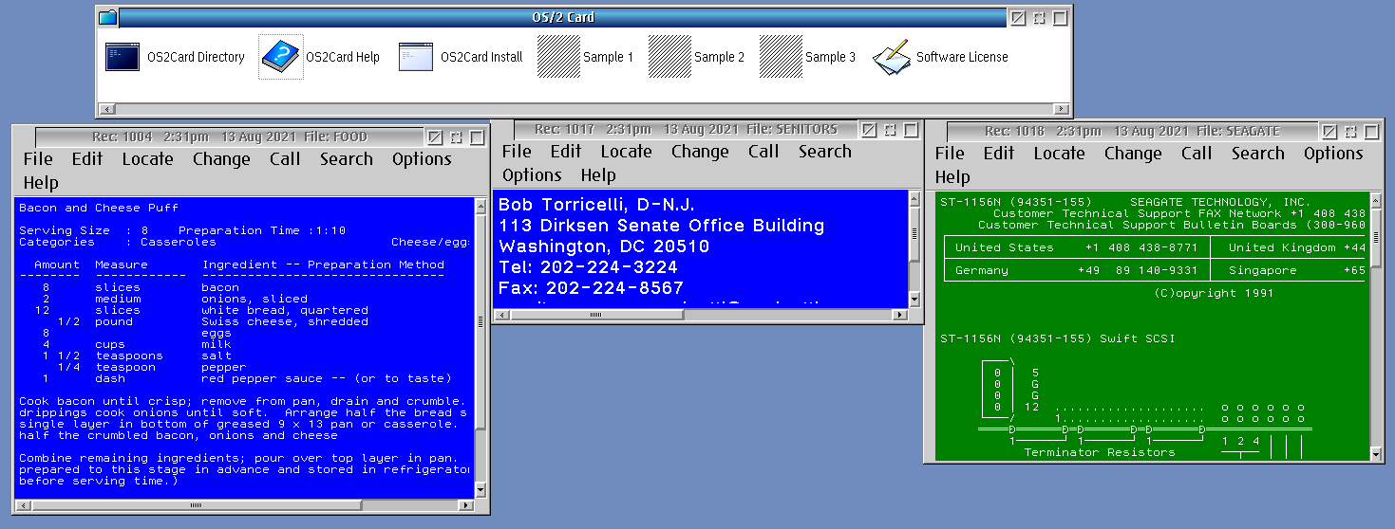Open Options menu in SENITORS window
Viewport: 1395px width, 529px height.
pyautogui.click(x=532, y=175)
